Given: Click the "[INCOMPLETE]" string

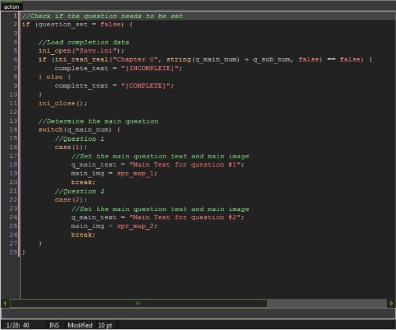Looking at the screenshot, I should pos(151,68).
